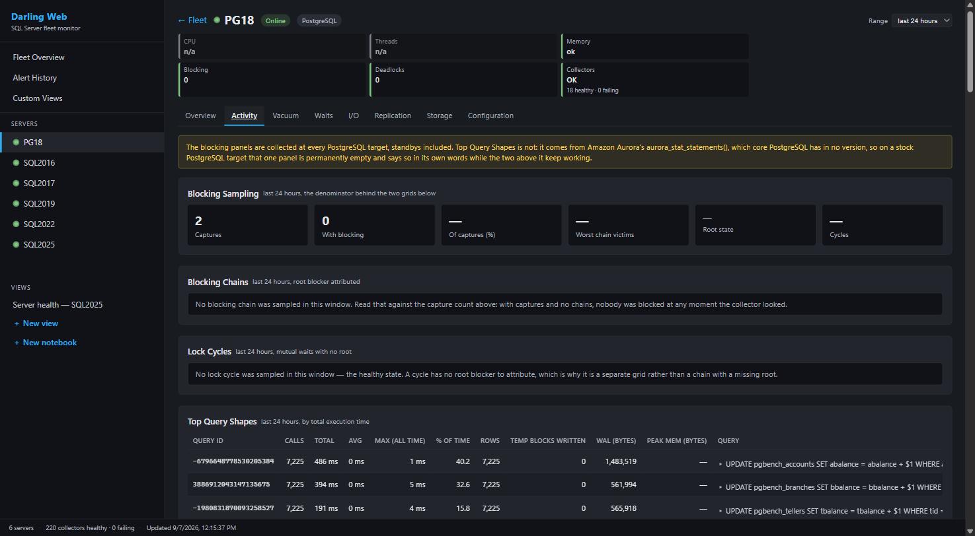The height and width of the screenshot is (536, 975).
Task: Switch to the Overview tab
Action: point(200,116)
